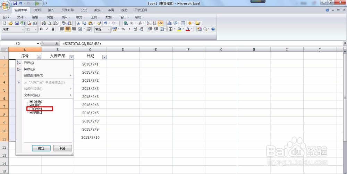Open the 入库产品 column filter dropdown

72,57
